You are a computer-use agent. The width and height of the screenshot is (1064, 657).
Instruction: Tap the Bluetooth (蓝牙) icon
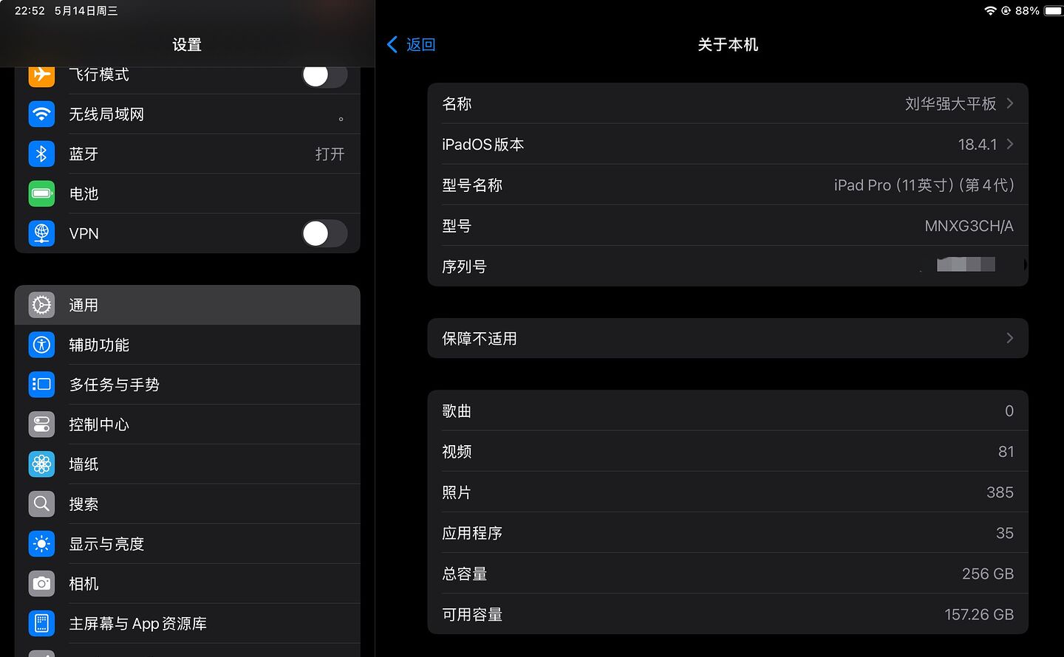(41, 154)
